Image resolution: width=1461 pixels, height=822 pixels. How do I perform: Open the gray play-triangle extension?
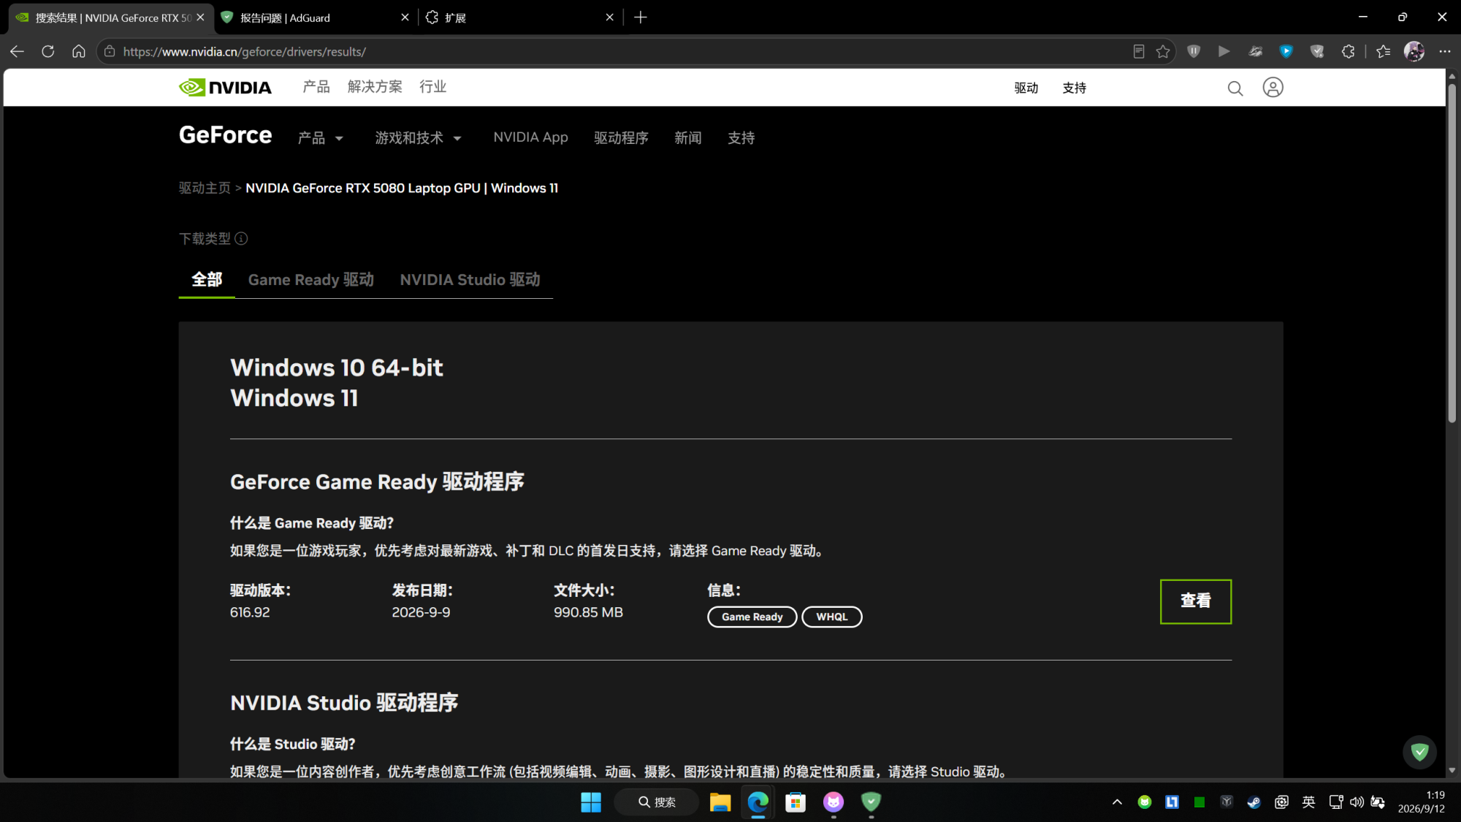click(1224, 51)
